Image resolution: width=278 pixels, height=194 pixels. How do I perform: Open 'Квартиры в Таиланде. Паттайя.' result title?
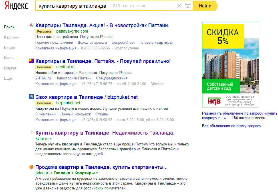[x=103, y=61]
